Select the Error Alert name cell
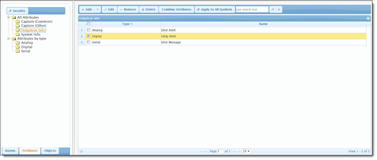 [x=263, y=30]
